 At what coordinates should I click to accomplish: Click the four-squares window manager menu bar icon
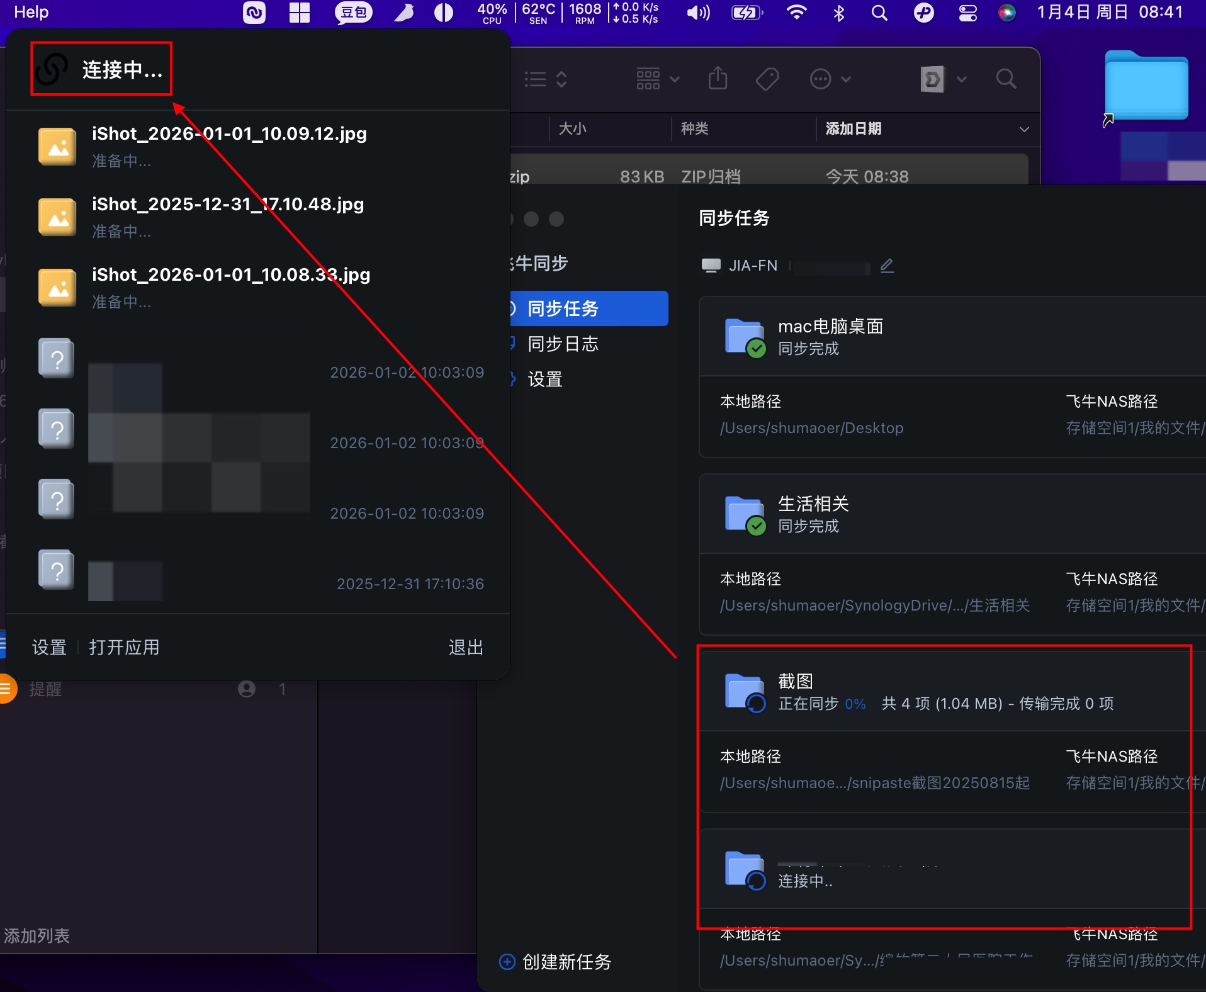(x=300, y=13)
